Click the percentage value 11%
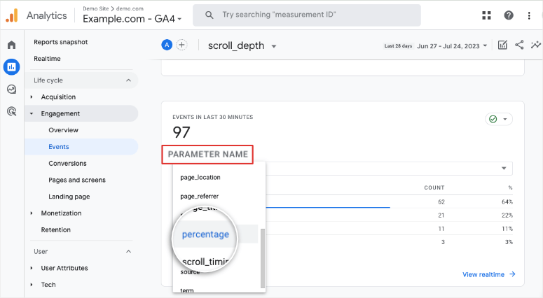Viewport: 543px width, 298px height. (507, 229)
